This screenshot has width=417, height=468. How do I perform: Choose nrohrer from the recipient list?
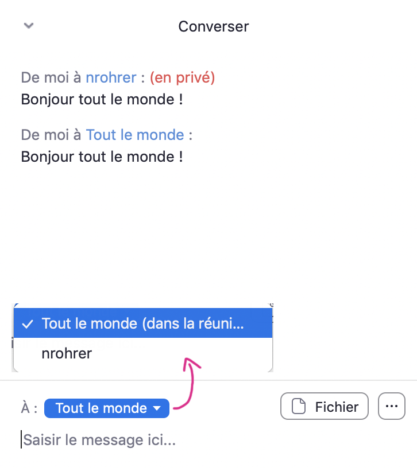click(67, 354)
